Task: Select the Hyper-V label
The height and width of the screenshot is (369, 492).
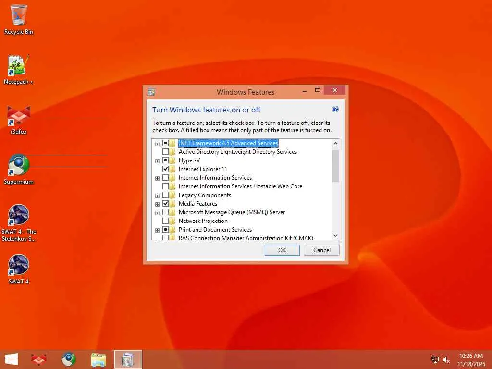Action: point(189,160)
